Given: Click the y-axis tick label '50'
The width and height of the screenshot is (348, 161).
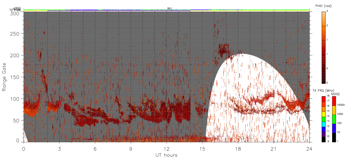Looking at the screenshot, I should tap(16, 120).
